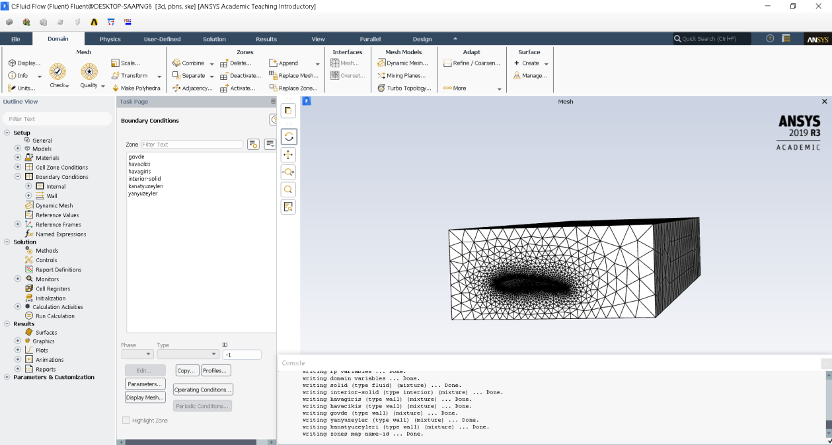Click the yellow ANSYS logo toolbar icon
Viewport: 832px width, 445px height.
pyautogui.click(x=94, y=22)
